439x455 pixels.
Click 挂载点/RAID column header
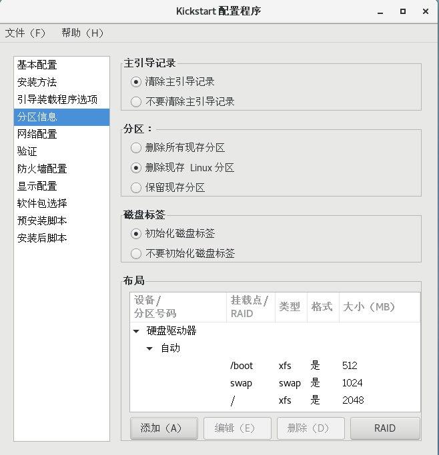click(251, 307)
